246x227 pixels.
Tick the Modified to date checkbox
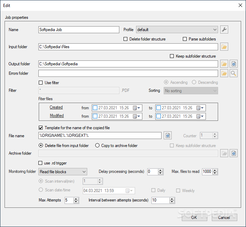click(x=159, y=116)
